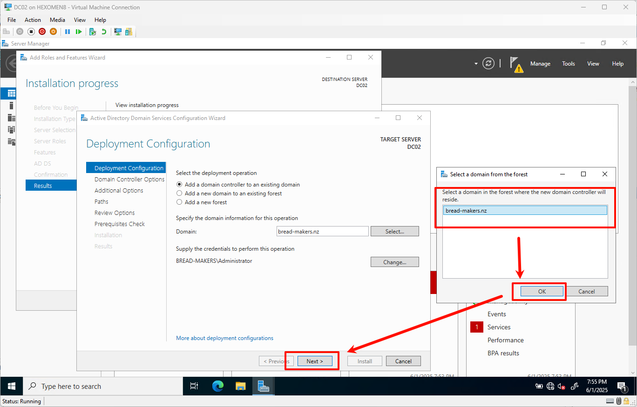This screenshot has width=637, height=407.
Task: Go to the Deployment Configuration step
Action: (126, 168)
